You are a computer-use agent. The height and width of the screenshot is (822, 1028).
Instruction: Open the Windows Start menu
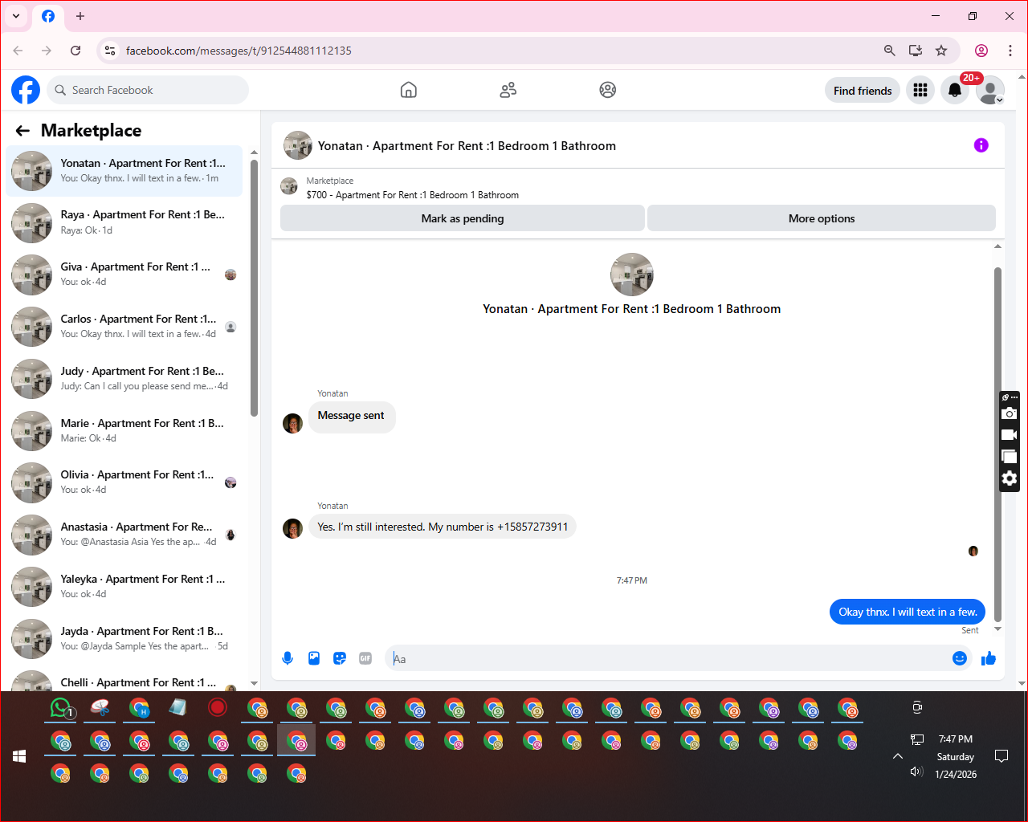click(x=20, y=756)
